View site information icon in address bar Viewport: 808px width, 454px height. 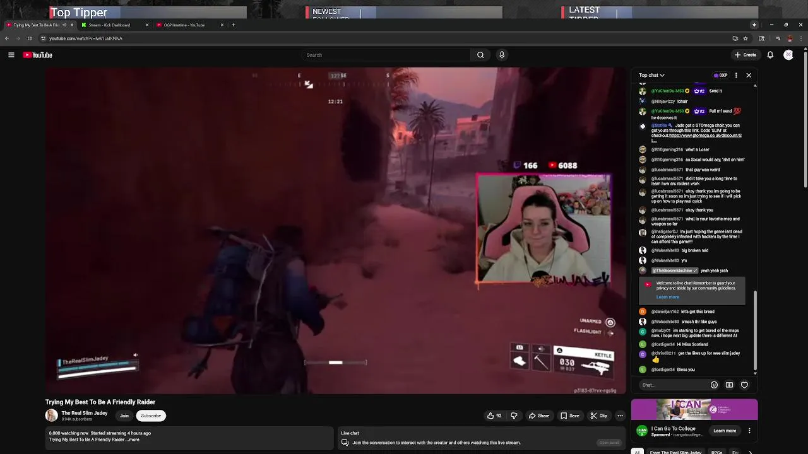pos(43,38)
